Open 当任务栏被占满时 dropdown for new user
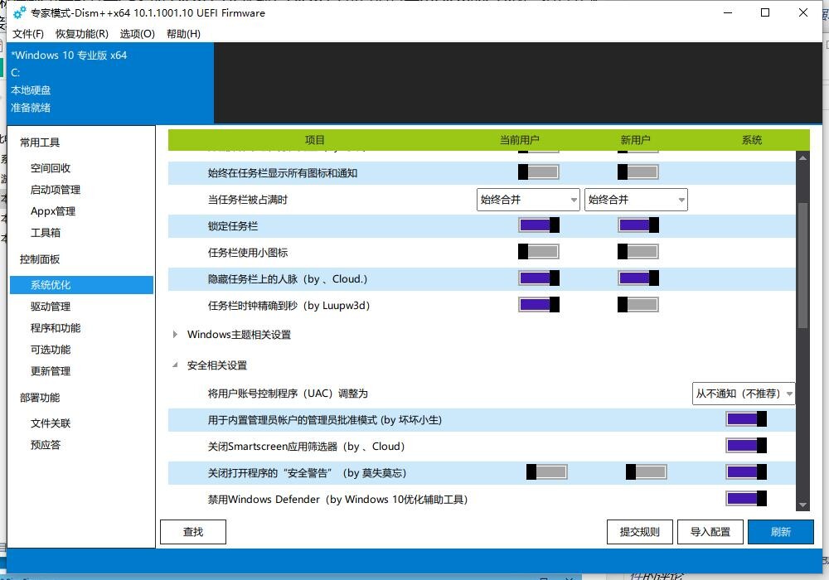 tap(636, 200)
